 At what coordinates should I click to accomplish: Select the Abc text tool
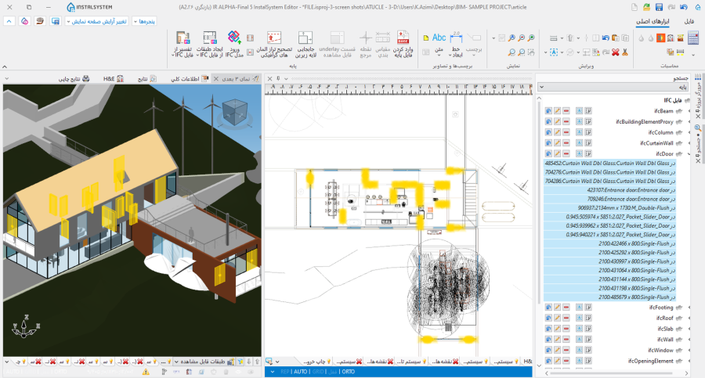(x=439, y=38)
